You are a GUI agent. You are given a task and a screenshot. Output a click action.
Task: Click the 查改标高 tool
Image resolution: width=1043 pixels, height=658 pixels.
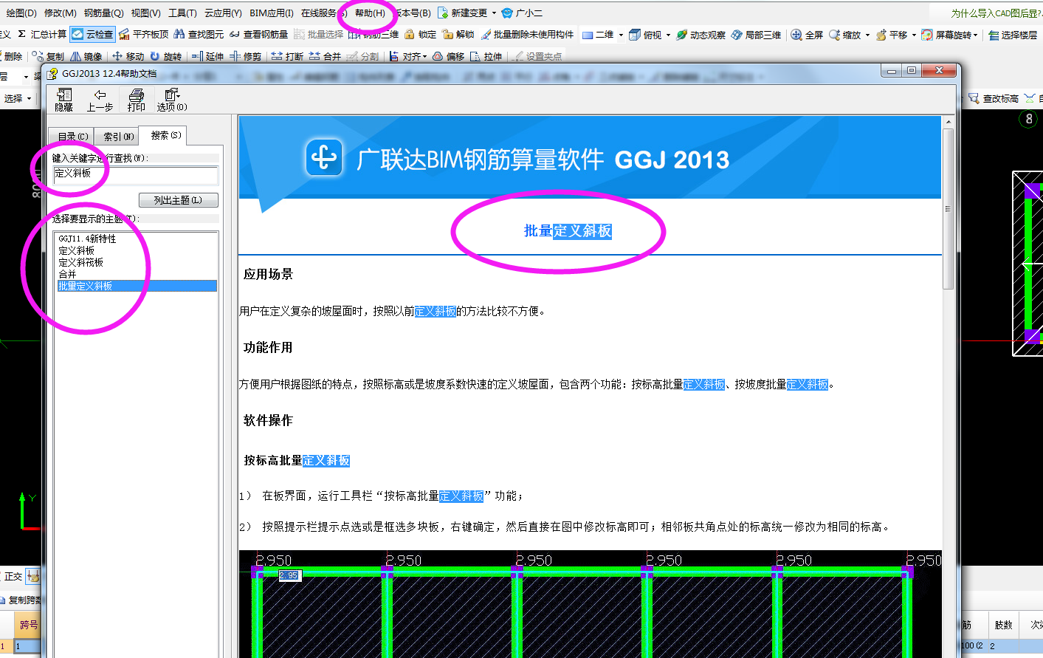[993, 98]
